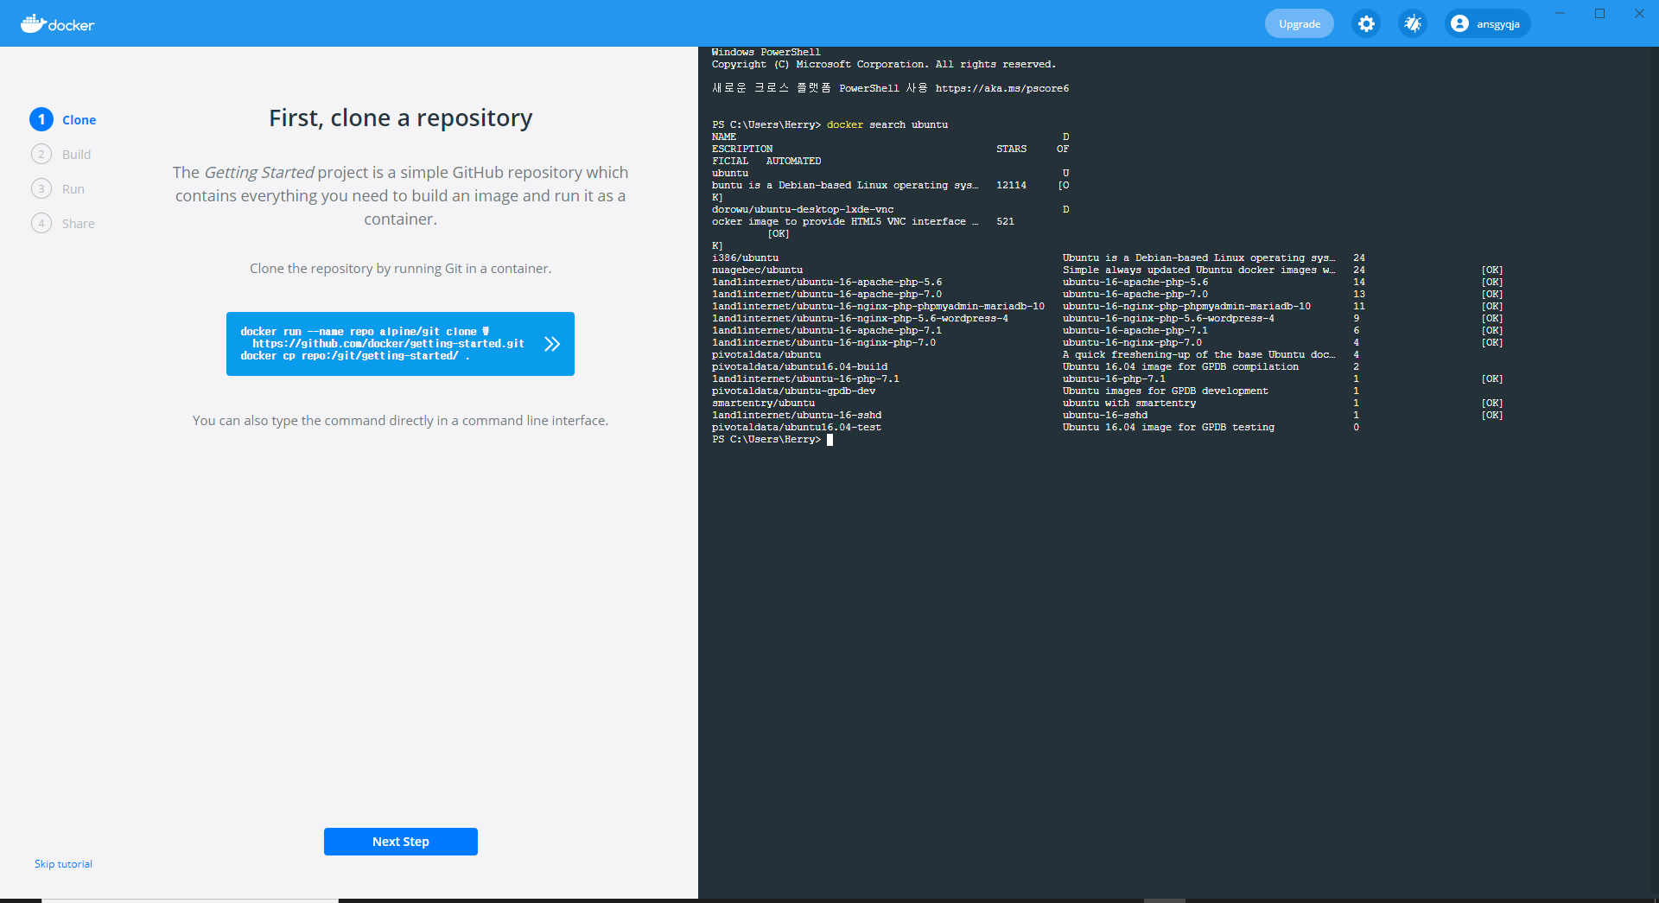Close the Docker window
The image size is (1659, 903).
coord(1639,13)
